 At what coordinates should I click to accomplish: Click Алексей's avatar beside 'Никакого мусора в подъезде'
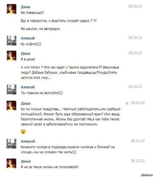[x=11, y=144]
